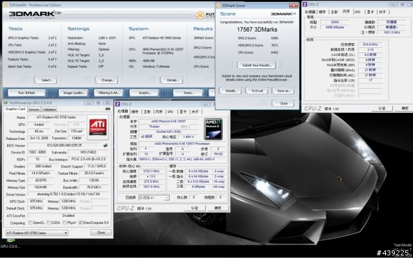Click 认证 in the middle CPU-Z window

[x=195, y=208]
